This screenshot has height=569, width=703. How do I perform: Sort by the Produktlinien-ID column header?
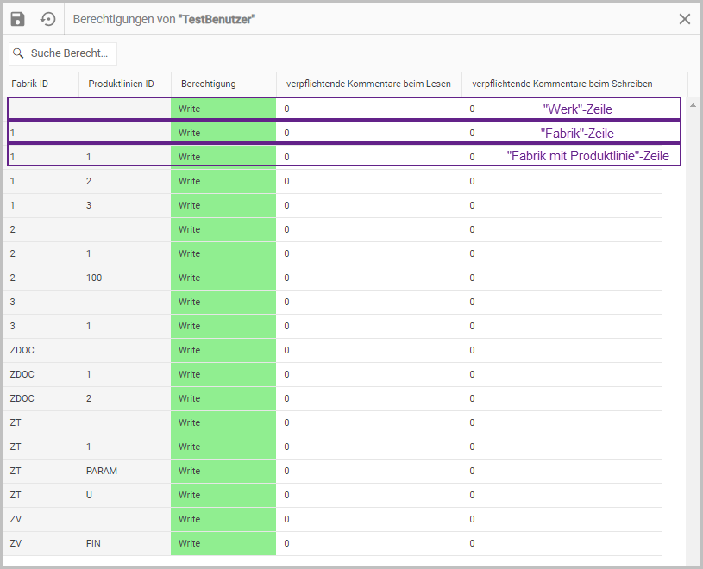point(121,84)
